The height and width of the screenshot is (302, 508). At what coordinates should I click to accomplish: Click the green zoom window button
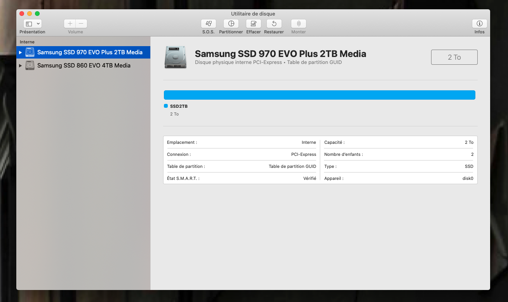pos(37,14)
